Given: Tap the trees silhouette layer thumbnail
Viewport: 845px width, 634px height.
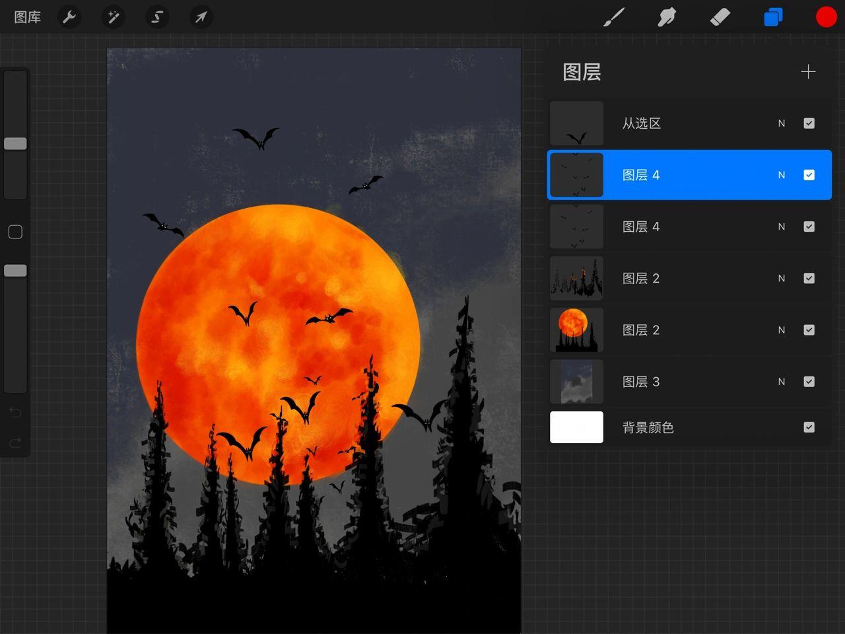Looking at the screenshot, I should (x=576, y=278).
